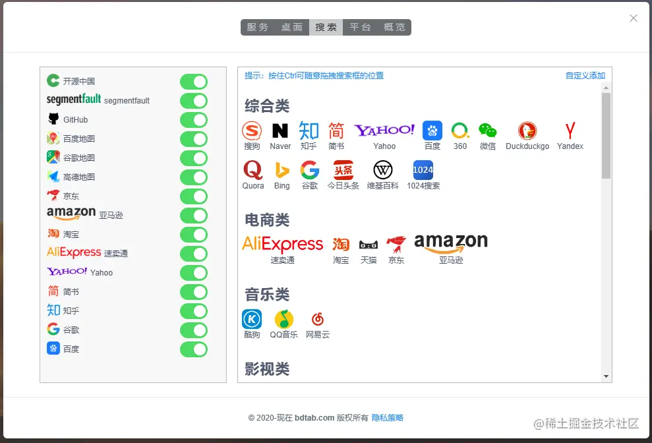Open the 隐私策略 link
Screen dimensions: 652x443
click(388, 418)
